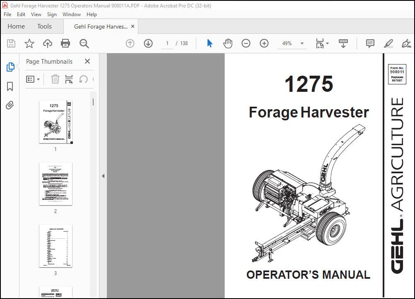Rotate page counterclockwise icon
This screenshot has width=415, height=299.
83,79
